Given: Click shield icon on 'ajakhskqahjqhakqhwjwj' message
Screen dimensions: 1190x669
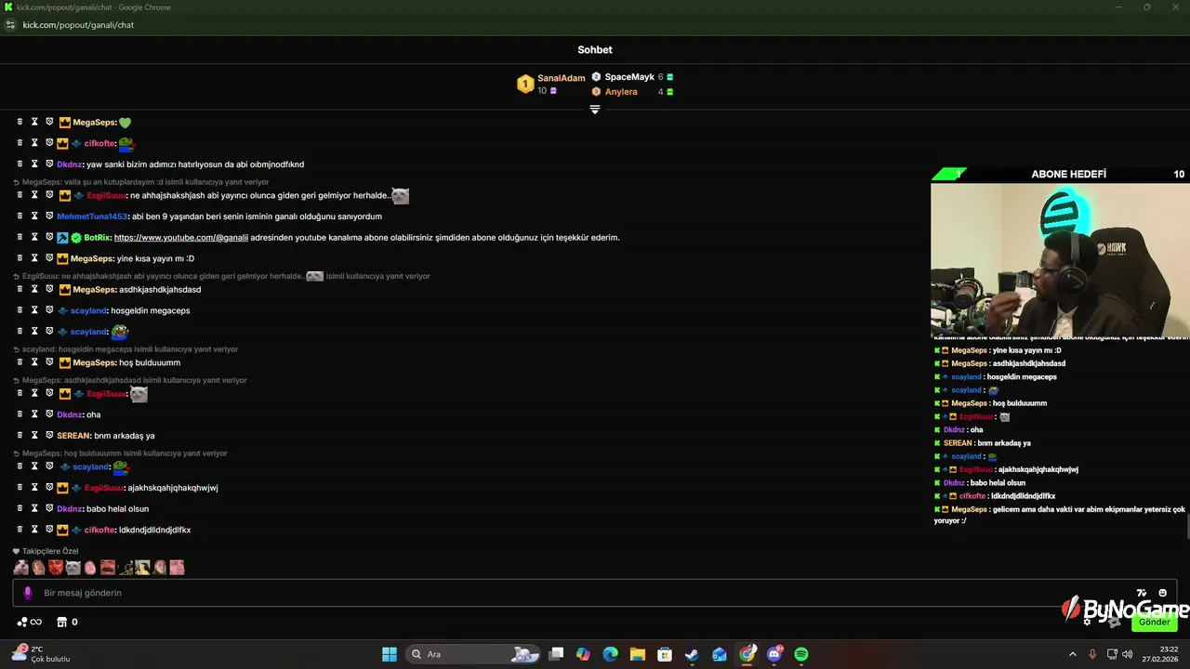Looking at the screenshot, I should pos(49,487).
